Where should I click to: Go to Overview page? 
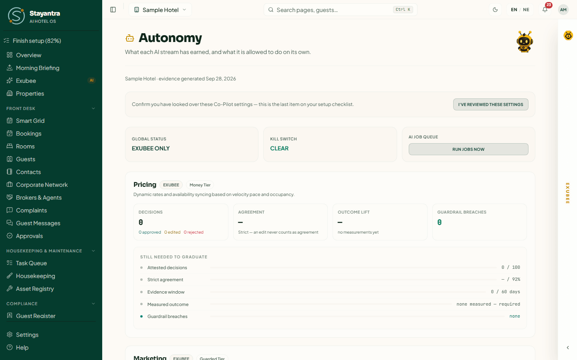(51, 55)
